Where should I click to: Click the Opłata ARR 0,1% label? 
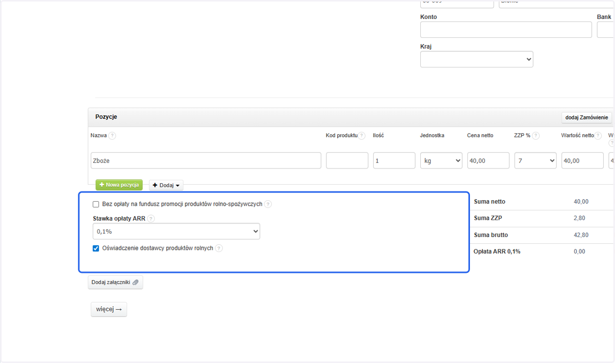[497, 251]
